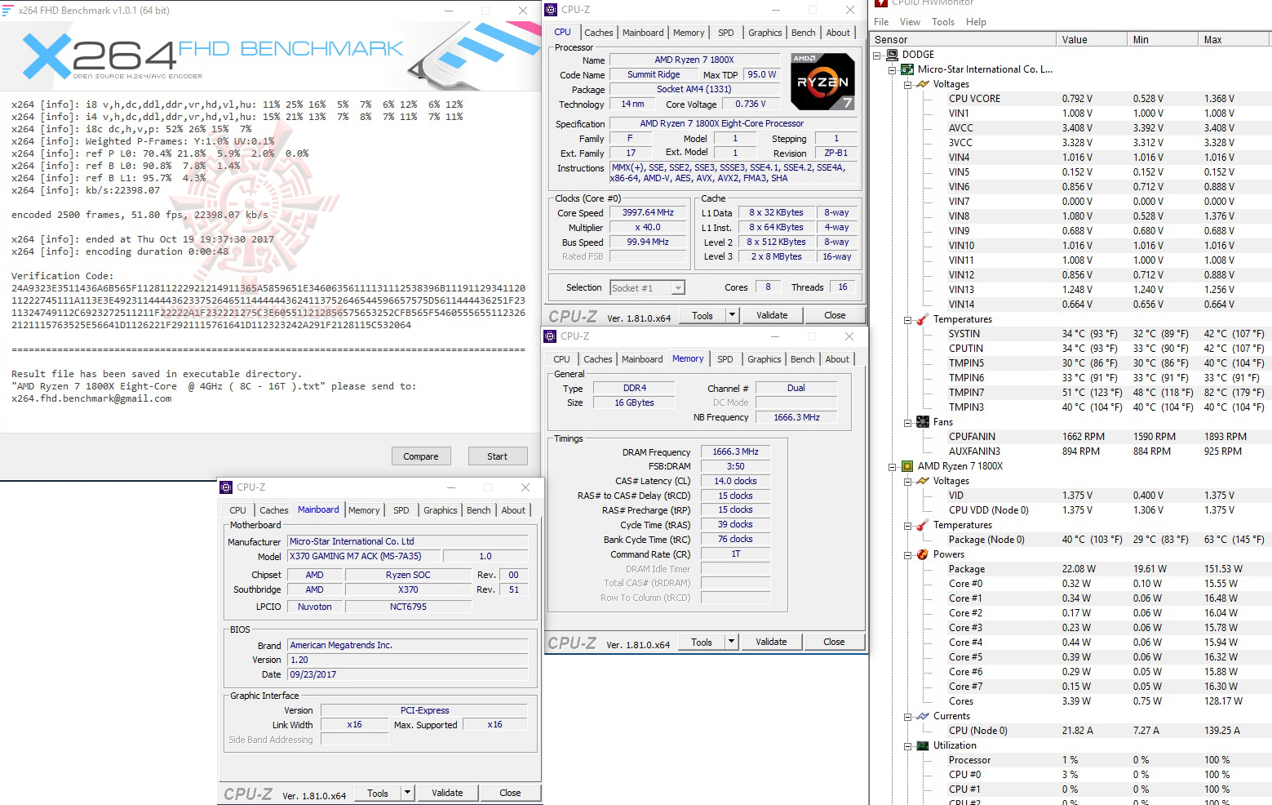Collapse the DODGE tree node
The image size is (1272, 805).
877,54
